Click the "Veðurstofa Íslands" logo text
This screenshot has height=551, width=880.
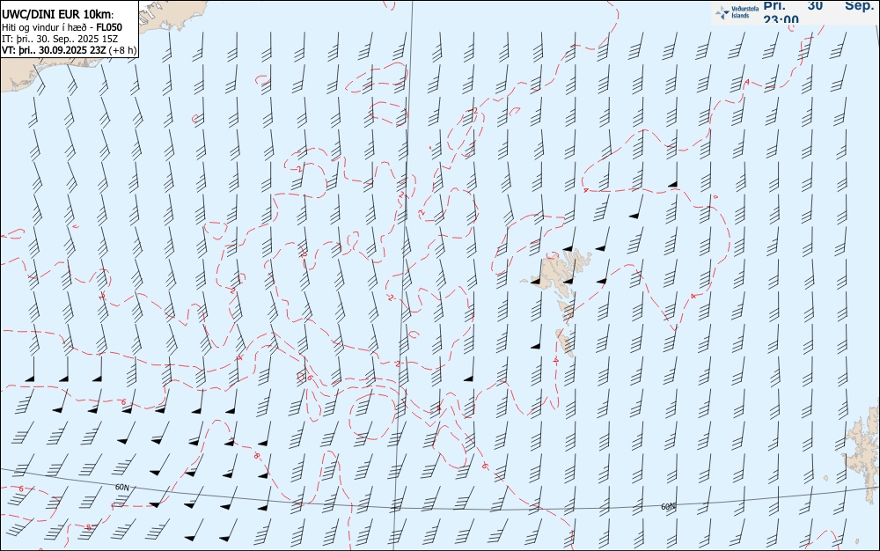tap(744, 11)
